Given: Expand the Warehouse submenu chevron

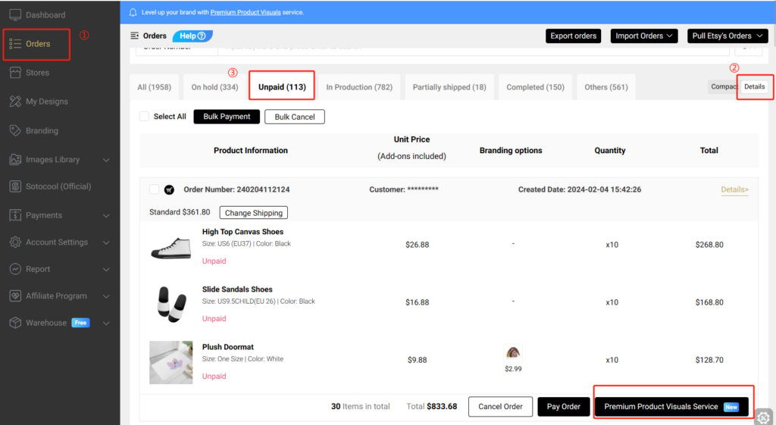Looking at the screenshot, I should click(x=106, y=323).
